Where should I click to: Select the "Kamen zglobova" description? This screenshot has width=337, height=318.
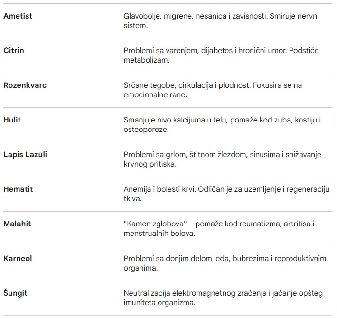pyautogui.click(x=219, y=229)
